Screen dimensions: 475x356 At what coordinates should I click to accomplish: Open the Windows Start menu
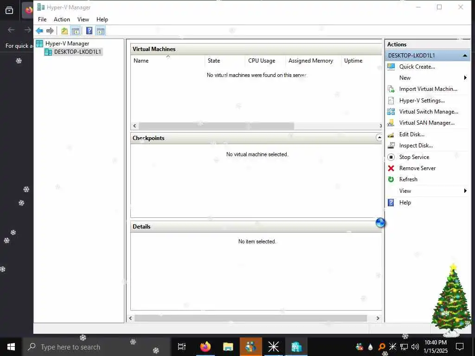11,347
